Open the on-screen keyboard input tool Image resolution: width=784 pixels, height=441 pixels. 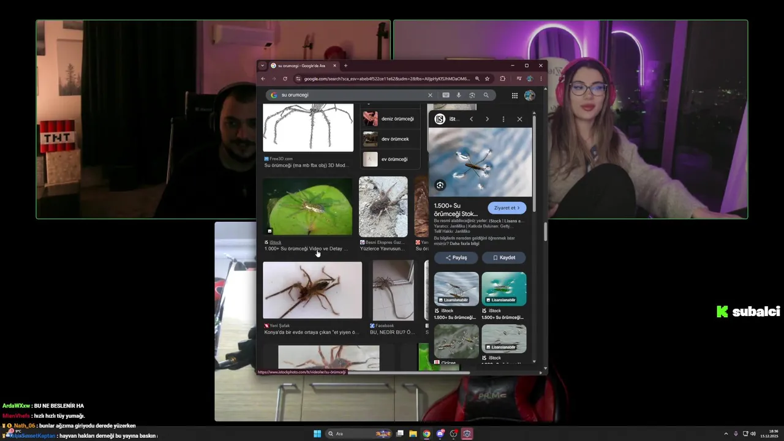pyautogui.click(x=446, y=95)
